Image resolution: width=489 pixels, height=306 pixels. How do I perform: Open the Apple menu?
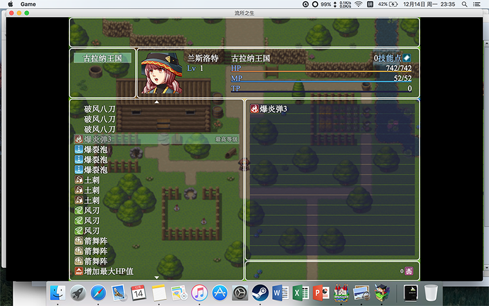10,4
